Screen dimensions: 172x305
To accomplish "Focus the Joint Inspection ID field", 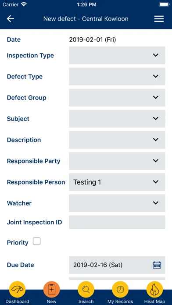I will [117, 222].
